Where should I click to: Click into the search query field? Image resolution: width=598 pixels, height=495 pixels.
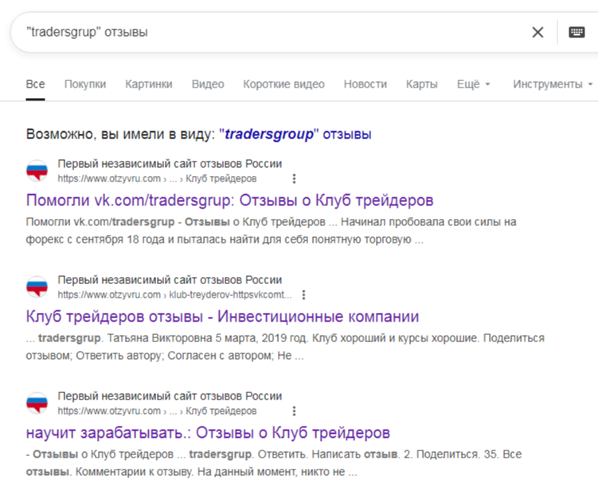(x=271, y=33)
